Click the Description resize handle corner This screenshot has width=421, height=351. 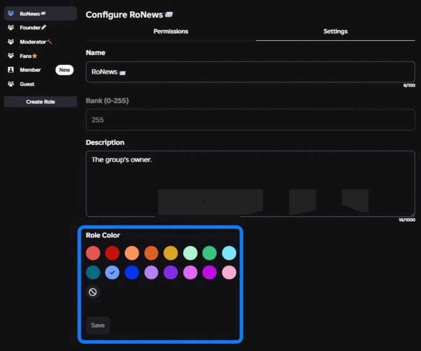pos(413,214)
